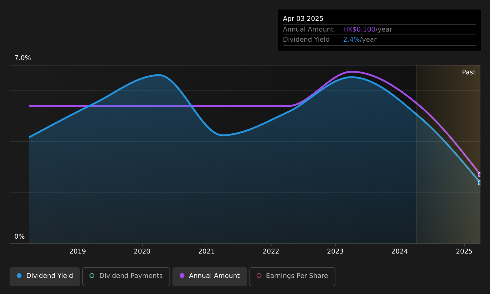Click the blue dot in Dividend Yield legend
Screen dimensions: 490x294
tap(19, 276)
